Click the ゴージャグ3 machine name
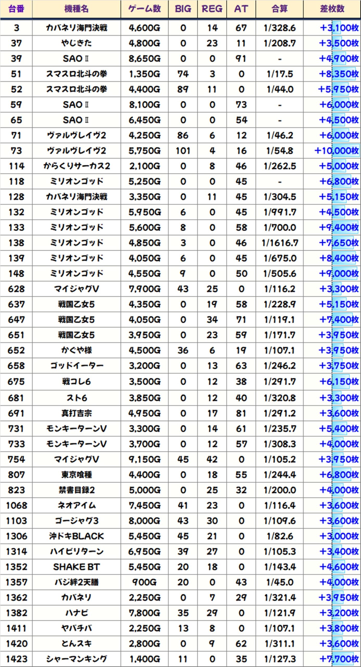The width and height of the screenshot is (361, 667). pyautogui.click(x=77, y=521)
